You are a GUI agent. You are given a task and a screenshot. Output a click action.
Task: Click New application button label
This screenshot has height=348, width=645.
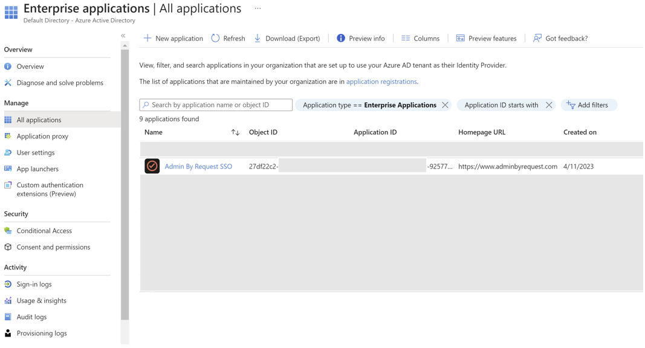pyautogui.click(x=179, y=38)
